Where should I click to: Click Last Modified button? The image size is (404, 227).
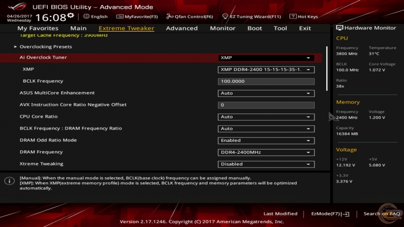(280, 214)
